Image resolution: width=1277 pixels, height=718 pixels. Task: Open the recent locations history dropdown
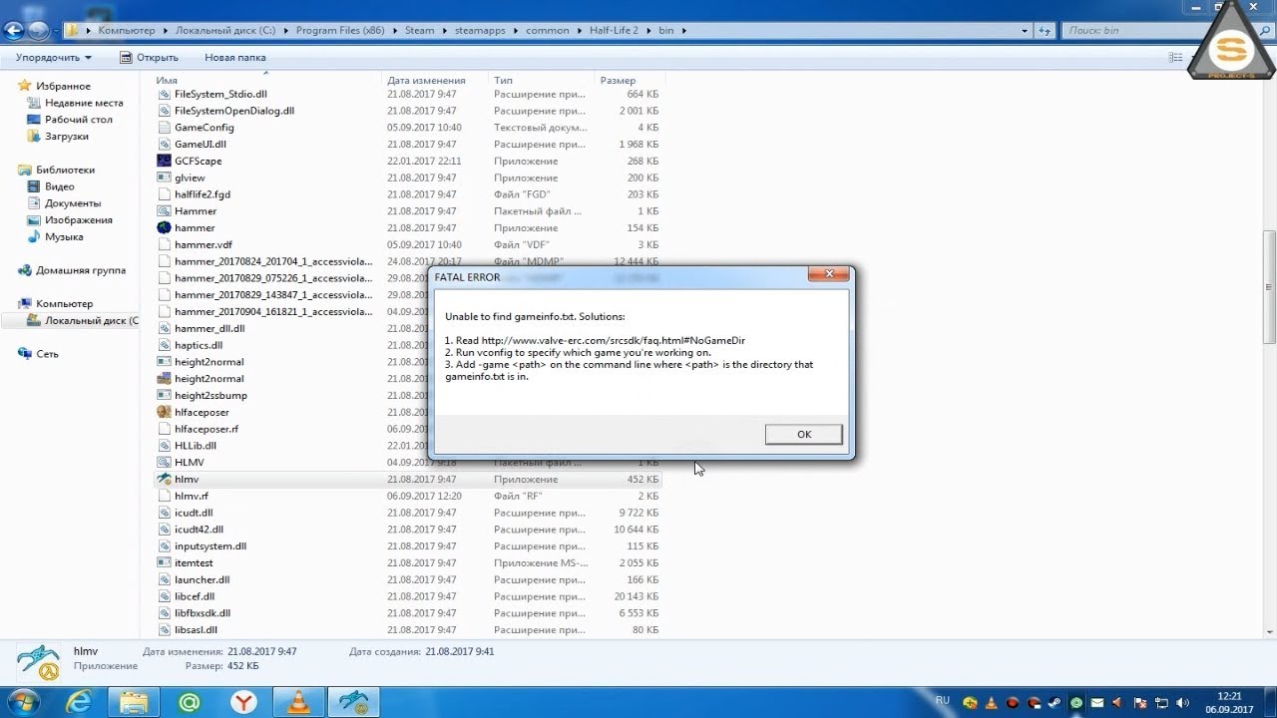point(56,31)
